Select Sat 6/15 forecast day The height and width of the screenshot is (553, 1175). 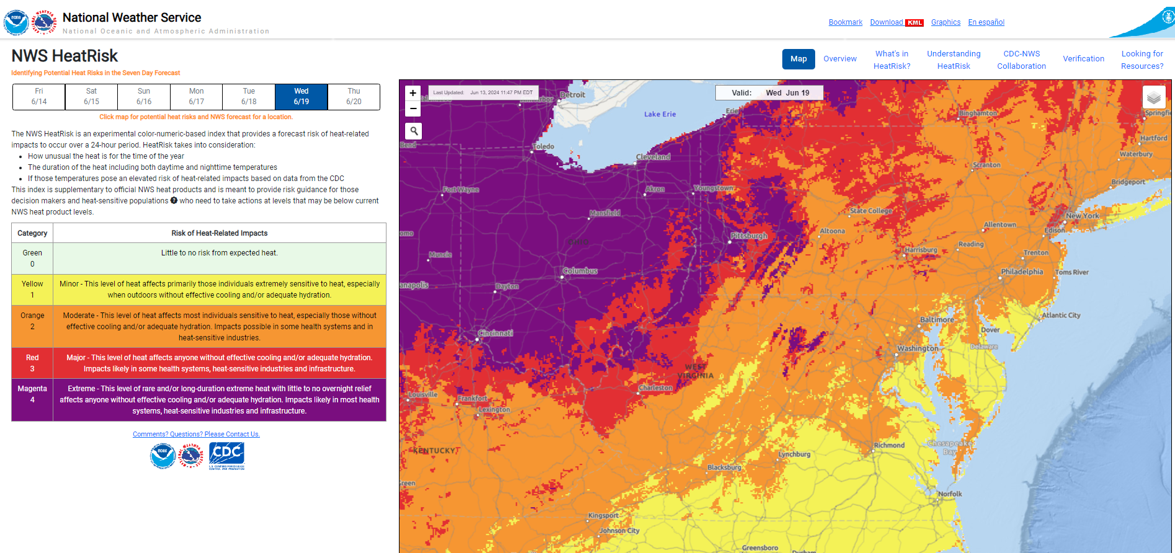(91, 97)
